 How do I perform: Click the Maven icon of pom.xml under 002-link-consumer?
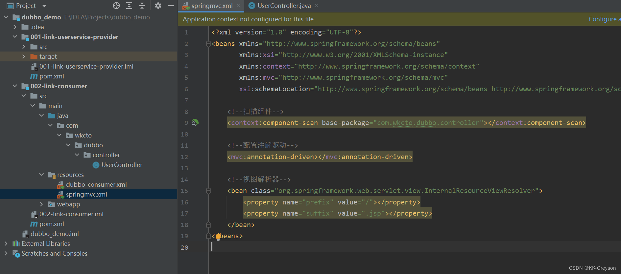click(34, 224)
